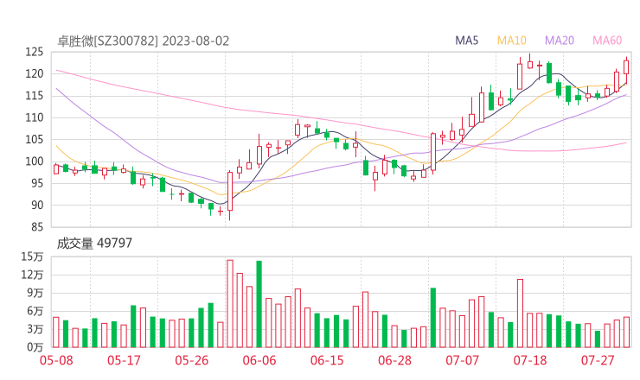The height and width of the screenshot is (380, 640).
Task: Select the 05-26 date label
Action: pos(192,361)
